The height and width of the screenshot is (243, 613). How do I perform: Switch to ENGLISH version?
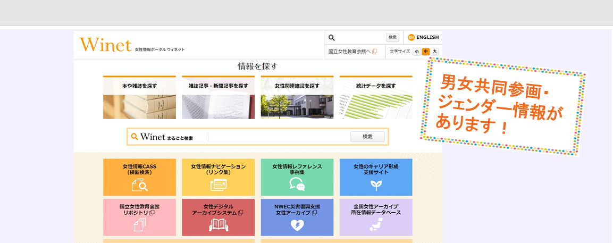423,38
